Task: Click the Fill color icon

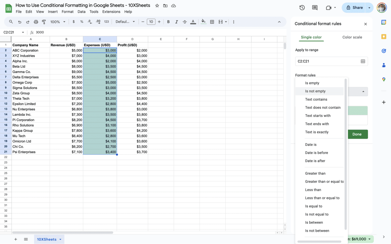Action: [203, 22]
